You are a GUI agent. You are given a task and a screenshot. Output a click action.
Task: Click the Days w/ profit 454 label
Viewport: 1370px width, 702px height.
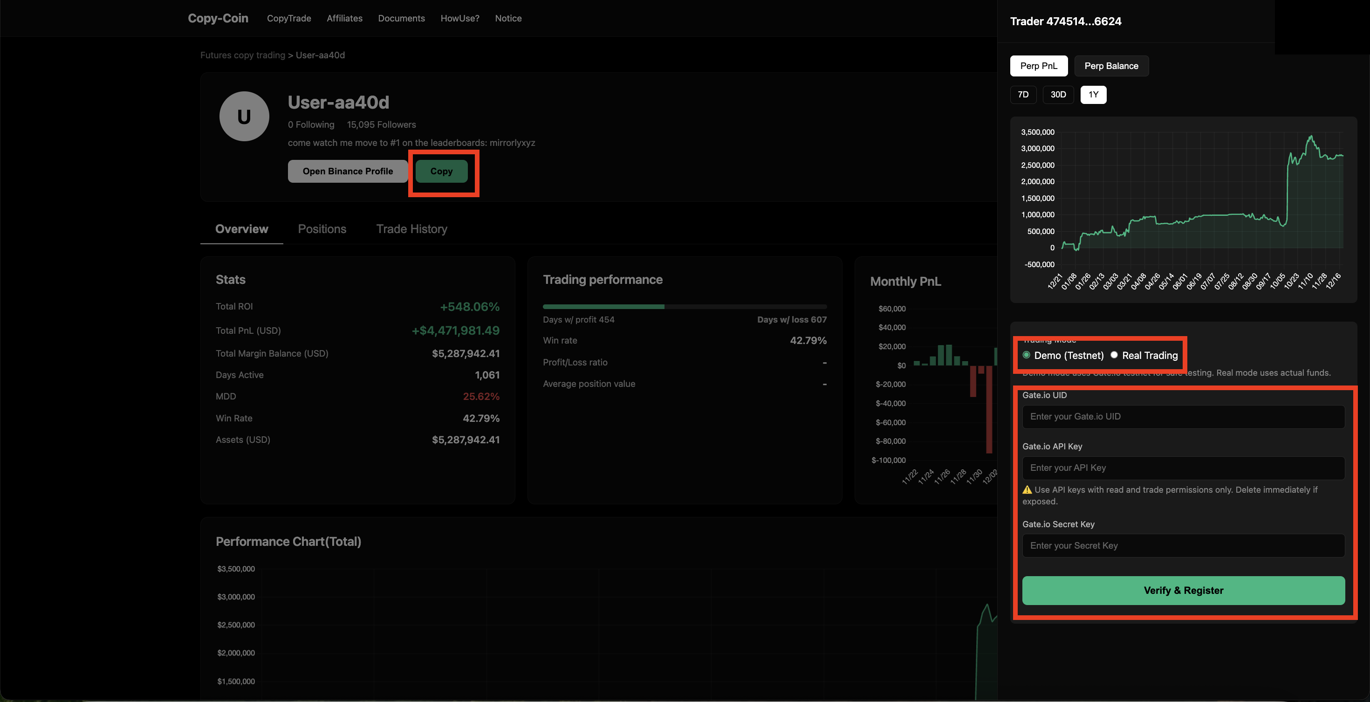coord(579,320)
